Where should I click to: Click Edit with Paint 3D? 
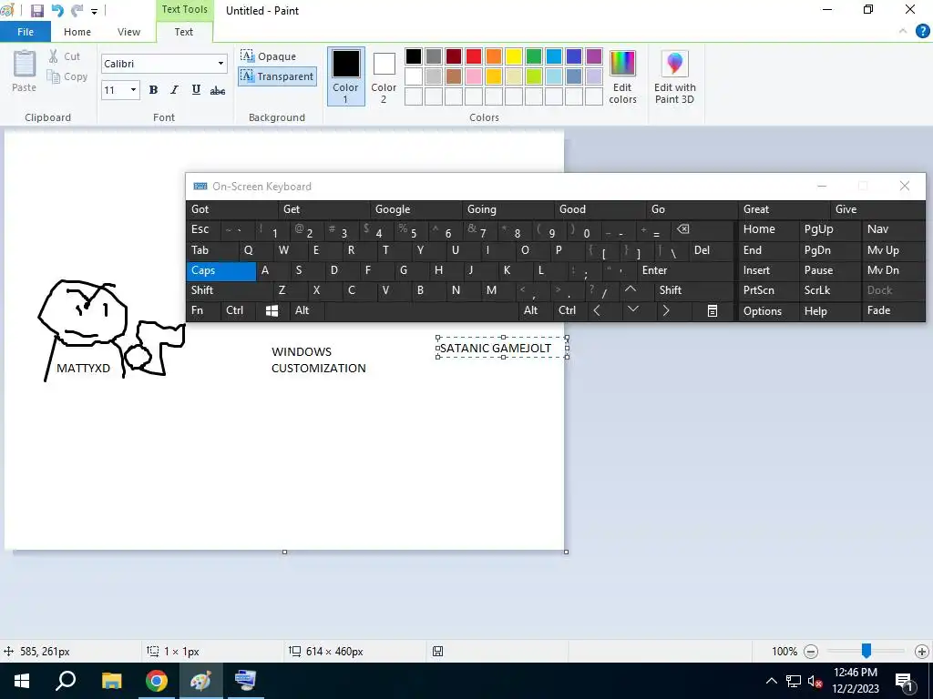pyautogui.click(x=675, y=76)
